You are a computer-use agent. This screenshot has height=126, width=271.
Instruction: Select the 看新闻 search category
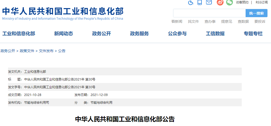(177, 21)
